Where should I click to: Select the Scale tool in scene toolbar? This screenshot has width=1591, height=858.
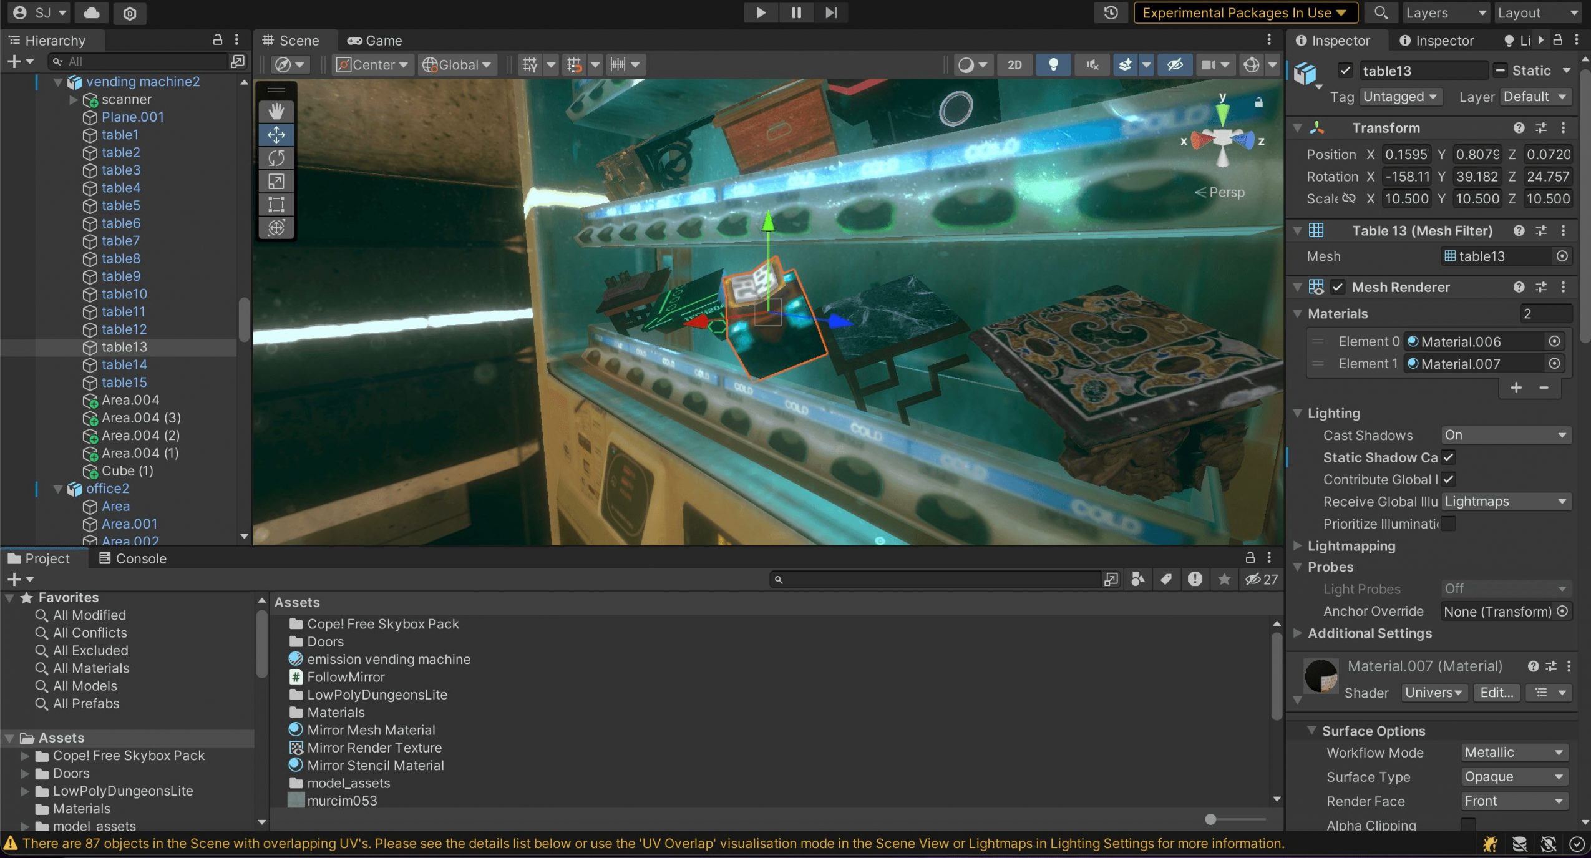coord(276,181)
